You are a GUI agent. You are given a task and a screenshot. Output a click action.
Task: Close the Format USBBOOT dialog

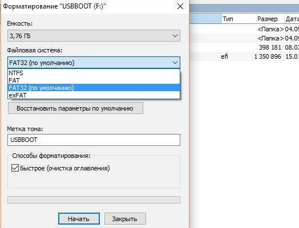pyautogui.click(x=180, y=6)
